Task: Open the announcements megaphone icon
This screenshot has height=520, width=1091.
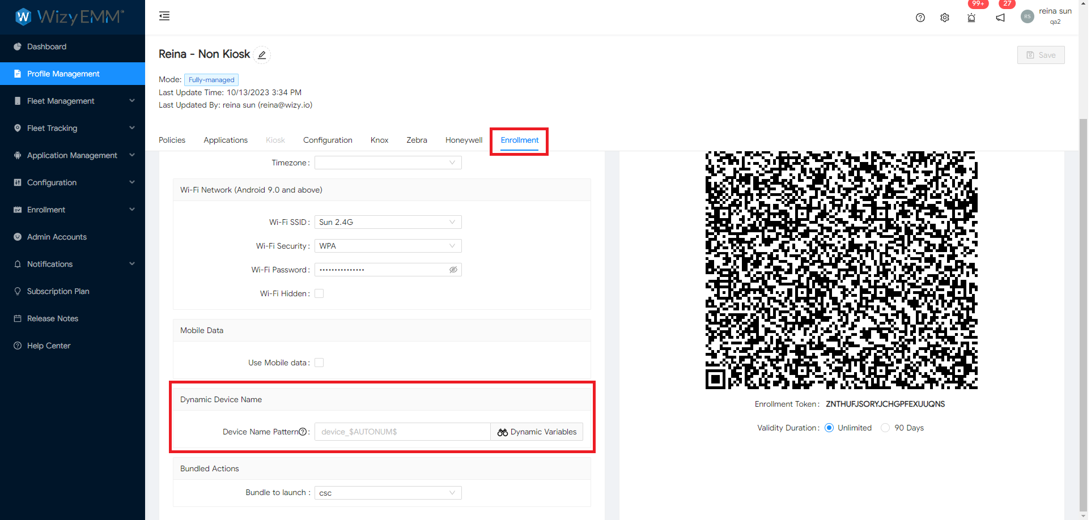Action: coord(1000,18)
